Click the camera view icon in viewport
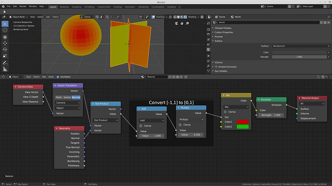332x186 pixels. coord(176,23)
